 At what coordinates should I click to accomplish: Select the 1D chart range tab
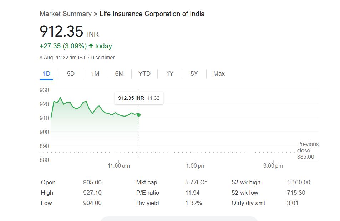tap(46, 74)
